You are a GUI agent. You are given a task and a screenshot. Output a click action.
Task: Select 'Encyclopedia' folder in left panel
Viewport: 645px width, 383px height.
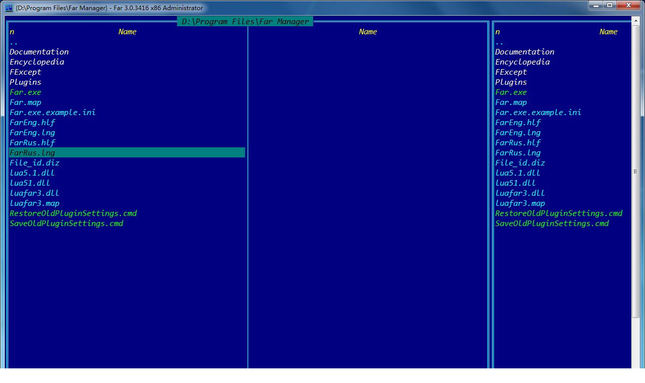tap(37, 62)
